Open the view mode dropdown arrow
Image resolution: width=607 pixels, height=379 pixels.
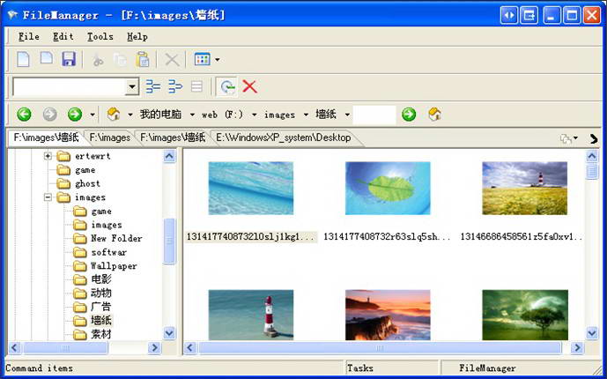pyautogui.click(x=218, y=60)
